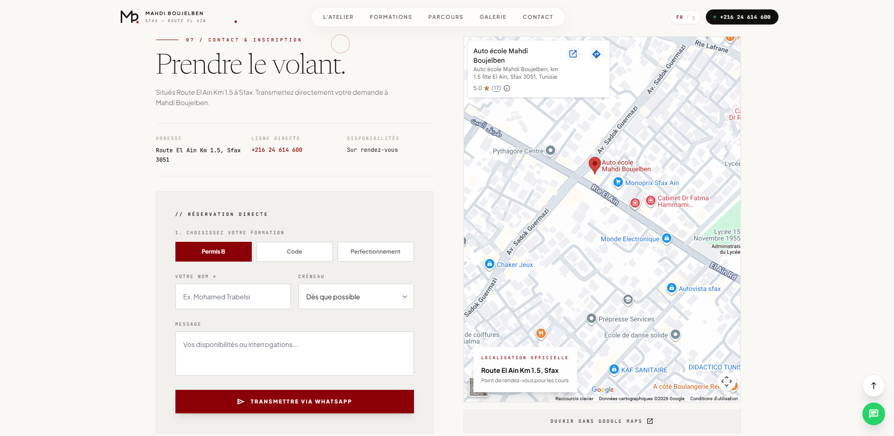Viewport: 894px width, 436px height.
Task: Click the Monde Electronique map marker
Action: [x=667, y=238]
